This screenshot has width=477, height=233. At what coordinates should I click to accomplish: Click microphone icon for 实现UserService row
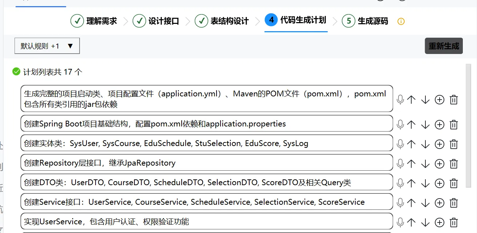[x=400, y=222]
